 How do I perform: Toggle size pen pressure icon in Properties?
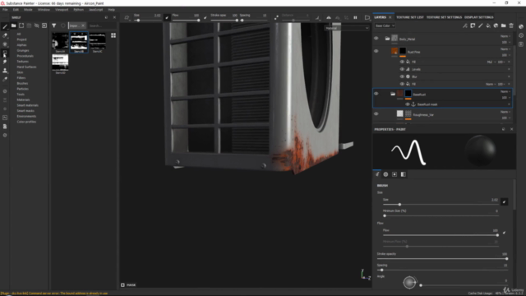coord(504,201)
